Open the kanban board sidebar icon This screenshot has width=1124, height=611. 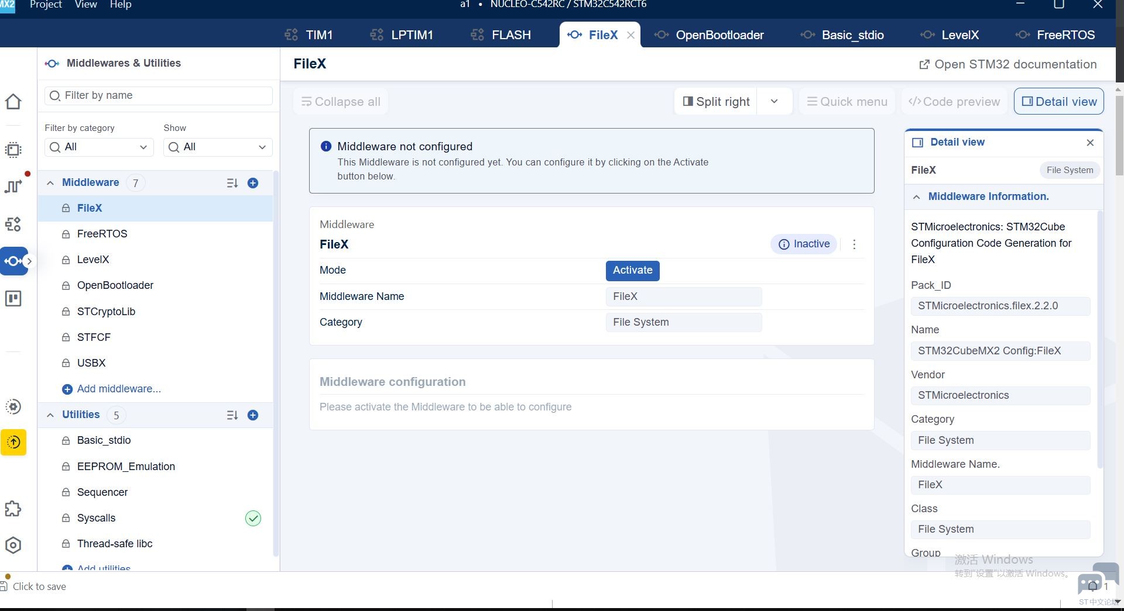point(13,299)
